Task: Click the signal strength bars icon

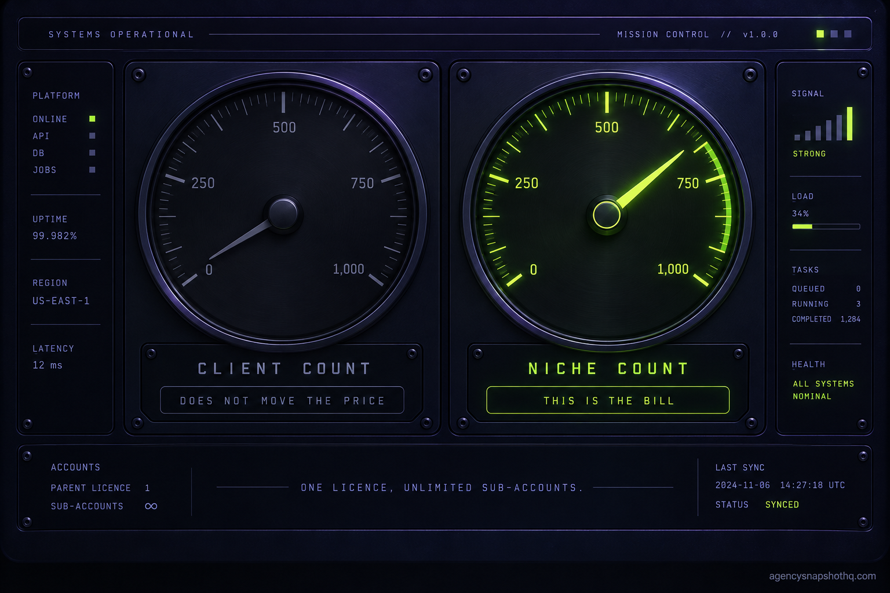Action: 823,123
